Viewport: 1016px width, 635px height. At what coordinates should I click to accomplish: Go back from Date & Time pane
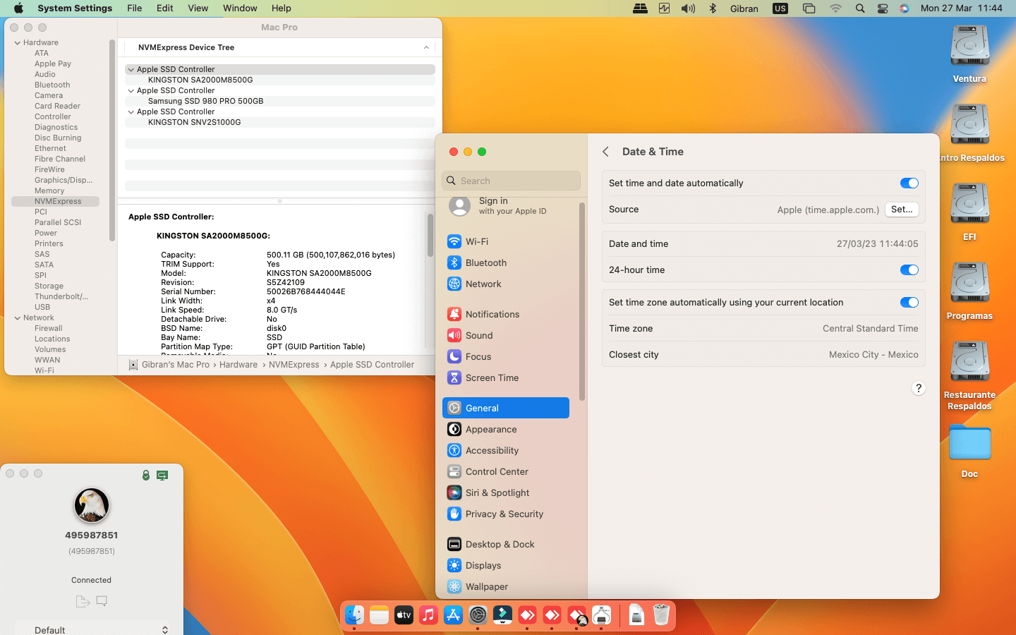coord(605,152)
